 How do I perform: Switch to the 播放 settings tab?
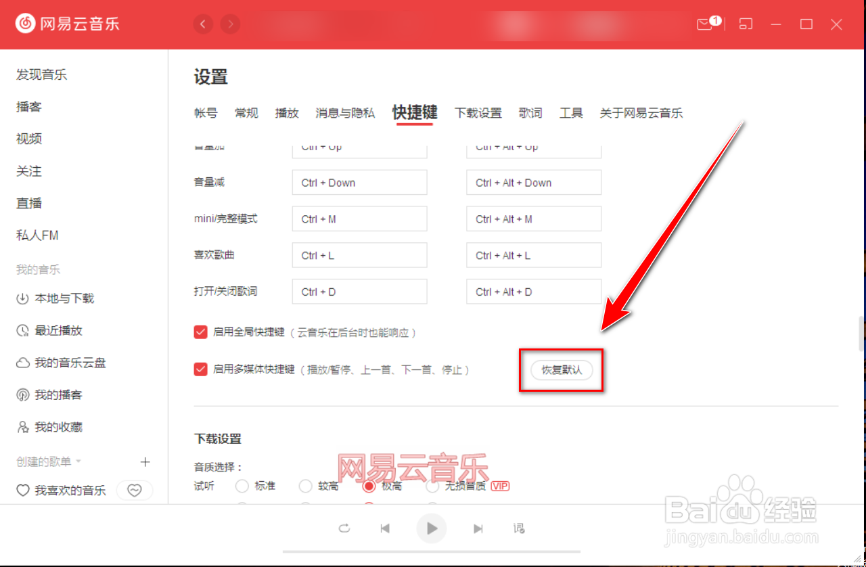(x=287, y=113)
